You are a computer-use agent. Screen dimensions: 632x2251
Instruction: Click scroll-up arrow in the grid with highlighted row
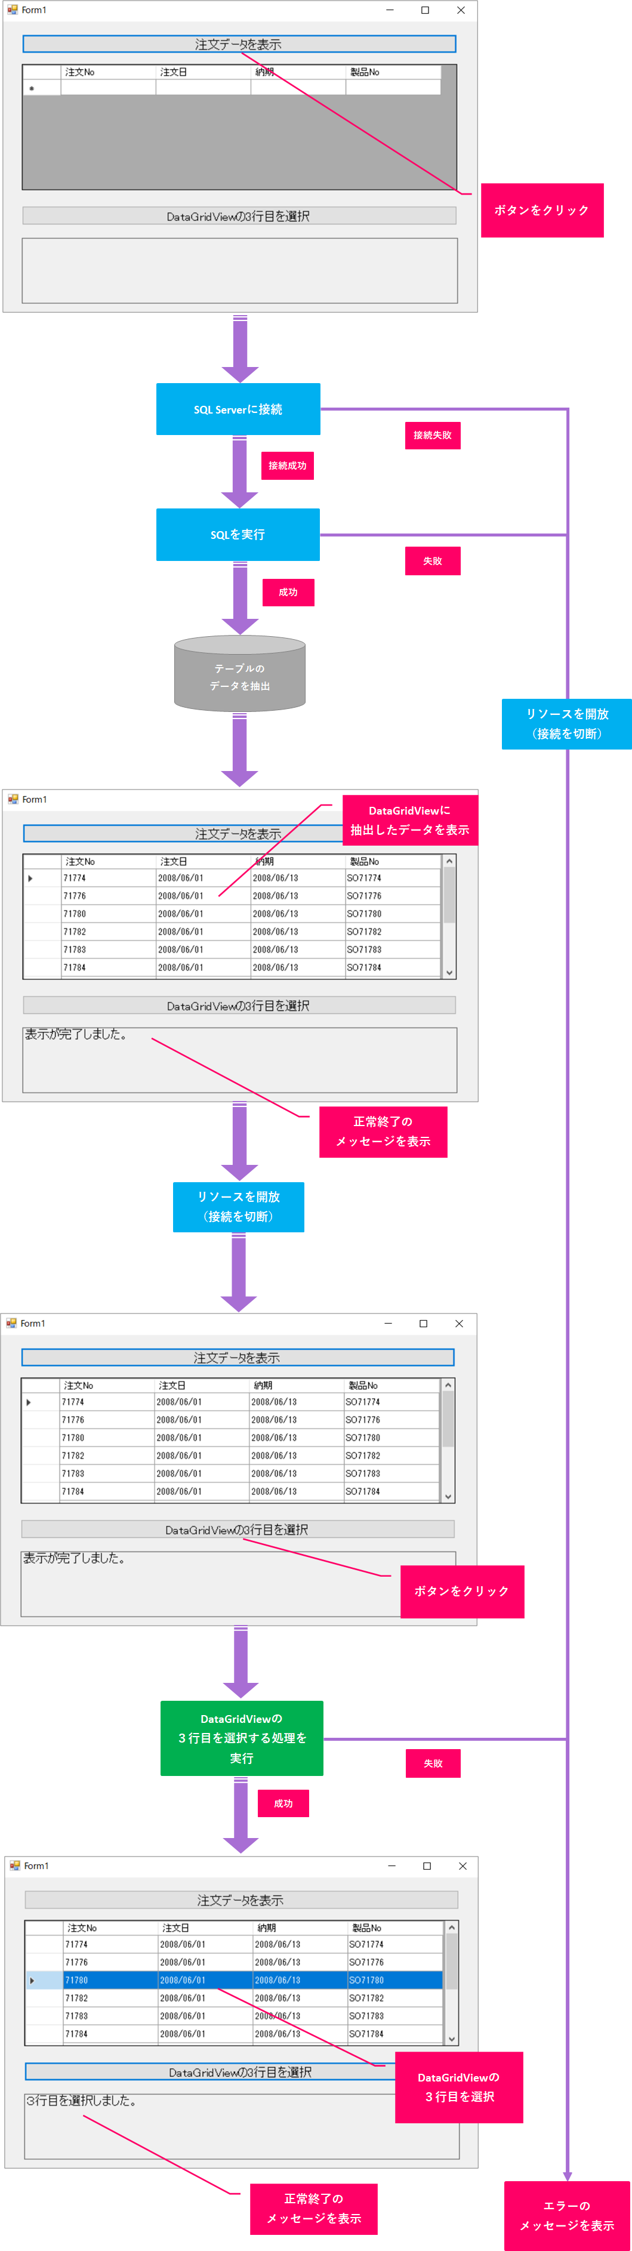point(451,1928)
